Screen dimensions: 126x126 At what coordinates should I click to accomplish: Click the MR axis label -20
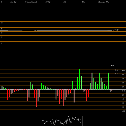tap(123, 95)
